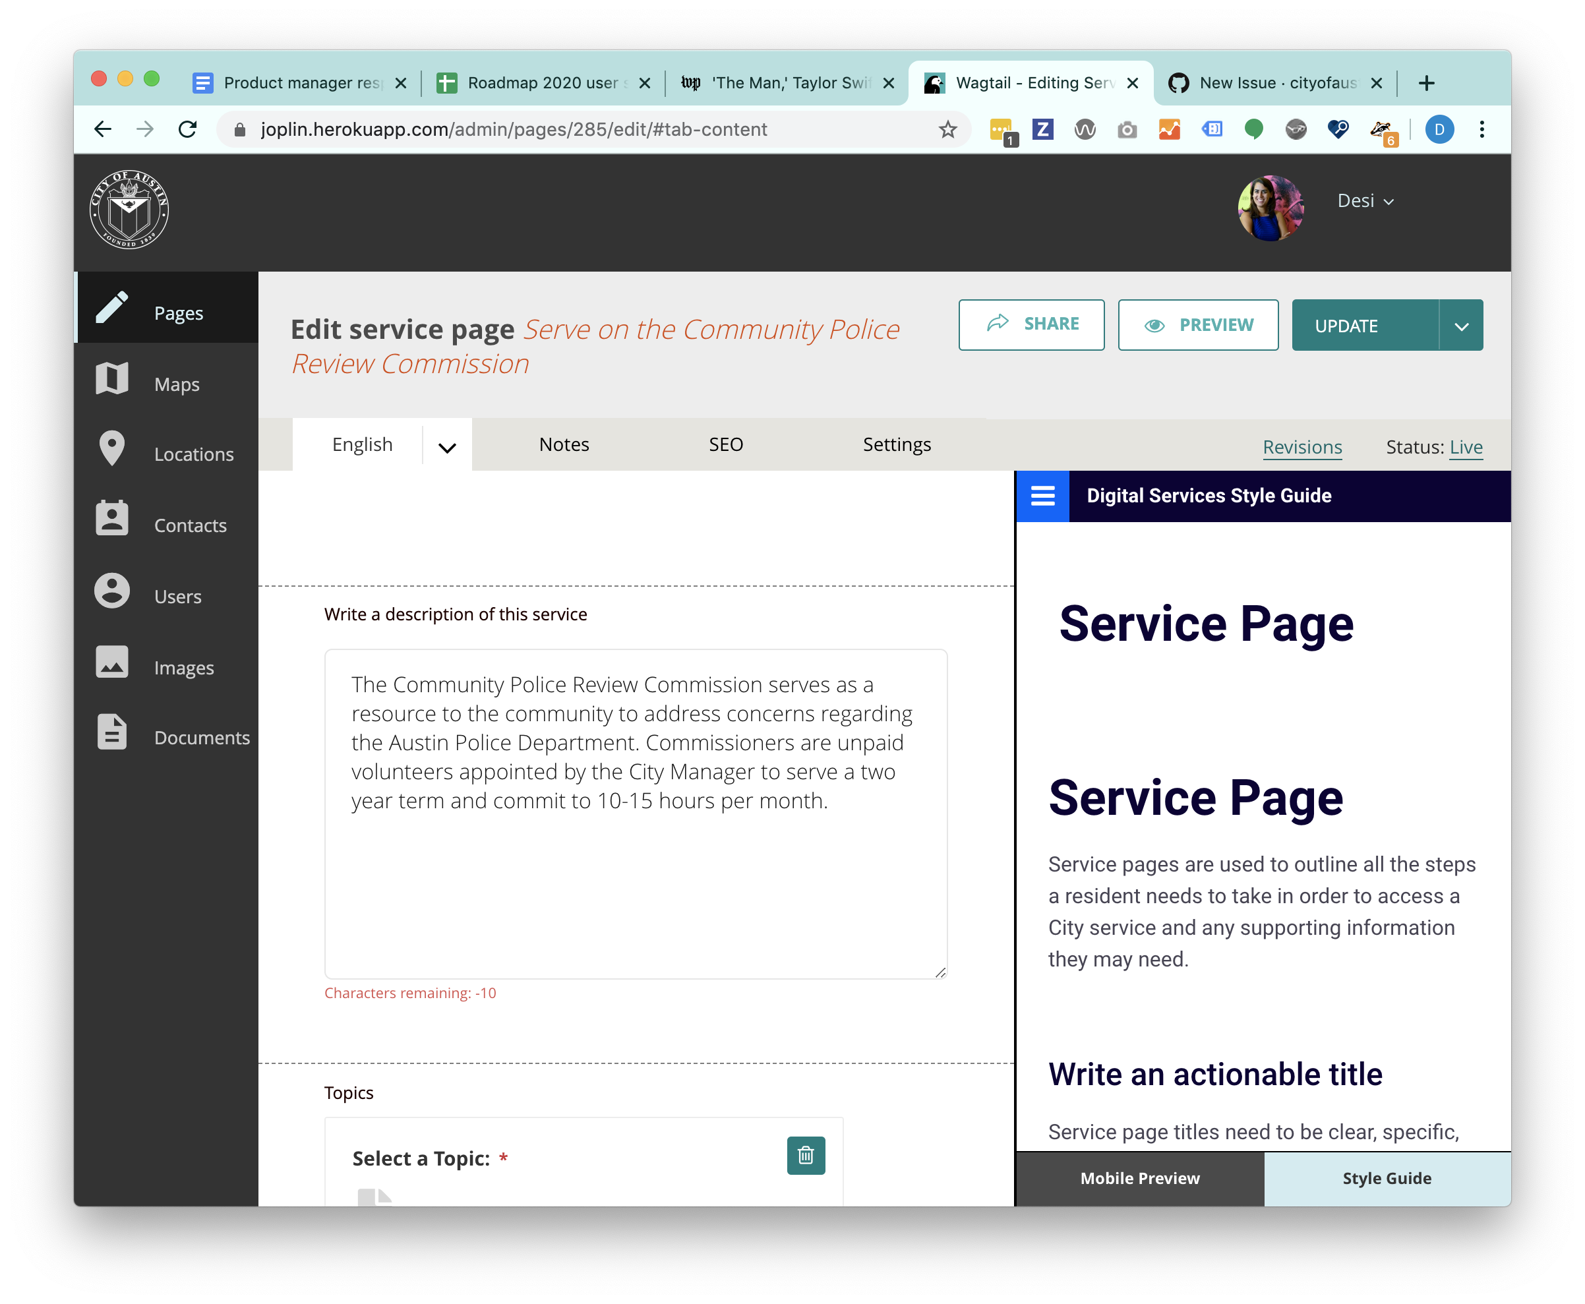Viewport: 1585px width, 1304px height.
Task: Click the Images icon in sidebar
Action: point(112,662)
